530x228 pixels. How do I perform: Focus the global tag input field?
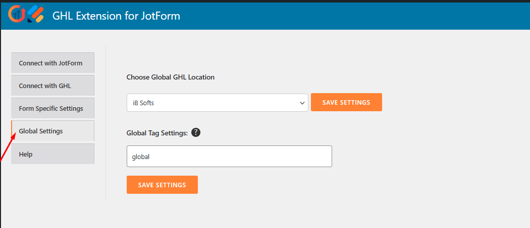click(x=229, y=157)
